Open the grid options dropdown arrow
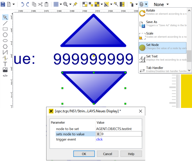Screen dimensions: 192x161 click(x=60, y=4)
